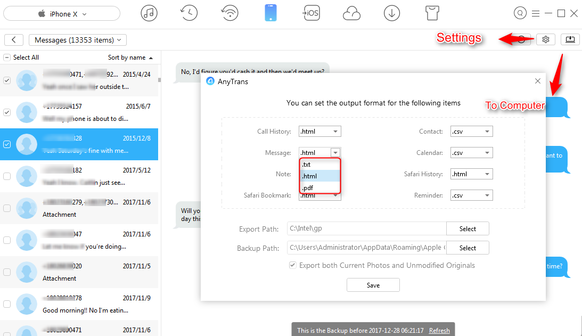Open the "Good morning!! No I'm eatin..." conversation
The width and height of the screenshot is (582, 336).
pyautogui.click(x=79, y=304)
